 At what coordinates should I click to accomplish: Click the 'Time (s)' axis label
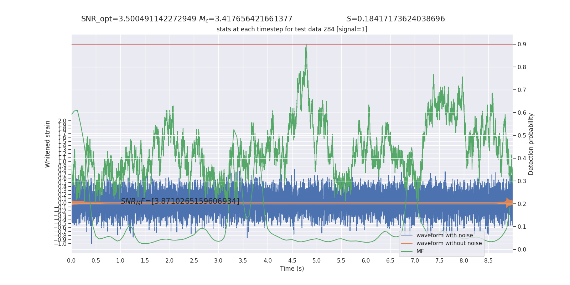pyautogui.click(x=292, y=269)
